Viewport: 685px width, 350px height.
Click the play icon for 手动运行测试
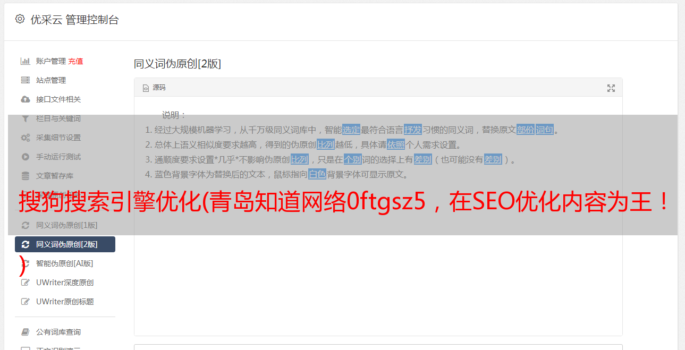pyautogui.click(x=25, y=157)
